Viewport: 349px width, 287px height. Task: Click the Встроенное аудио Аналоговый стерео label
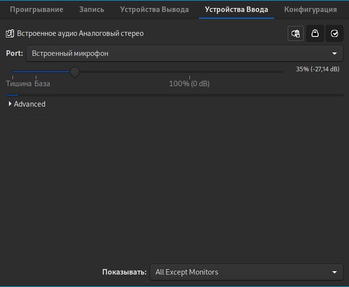click(80, 33)
